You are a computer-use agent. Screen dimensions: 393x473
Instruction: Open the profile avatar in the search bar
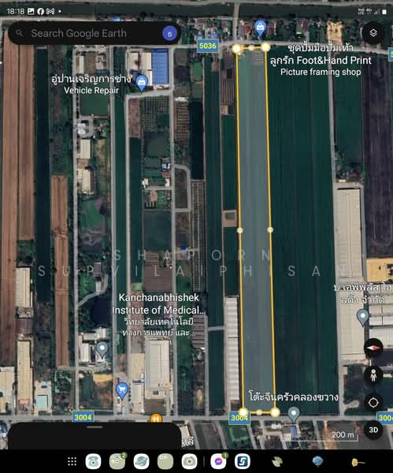point(169,34)
